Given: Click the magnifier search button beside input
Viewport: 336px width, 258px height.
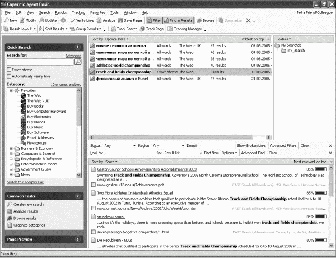Looking at the screenshot, I should pos(78,62).
